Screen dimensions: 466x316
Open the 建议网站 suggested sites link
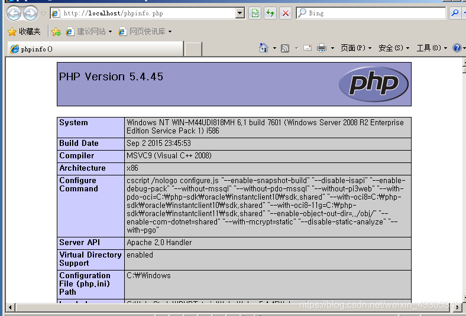[86, 31]
